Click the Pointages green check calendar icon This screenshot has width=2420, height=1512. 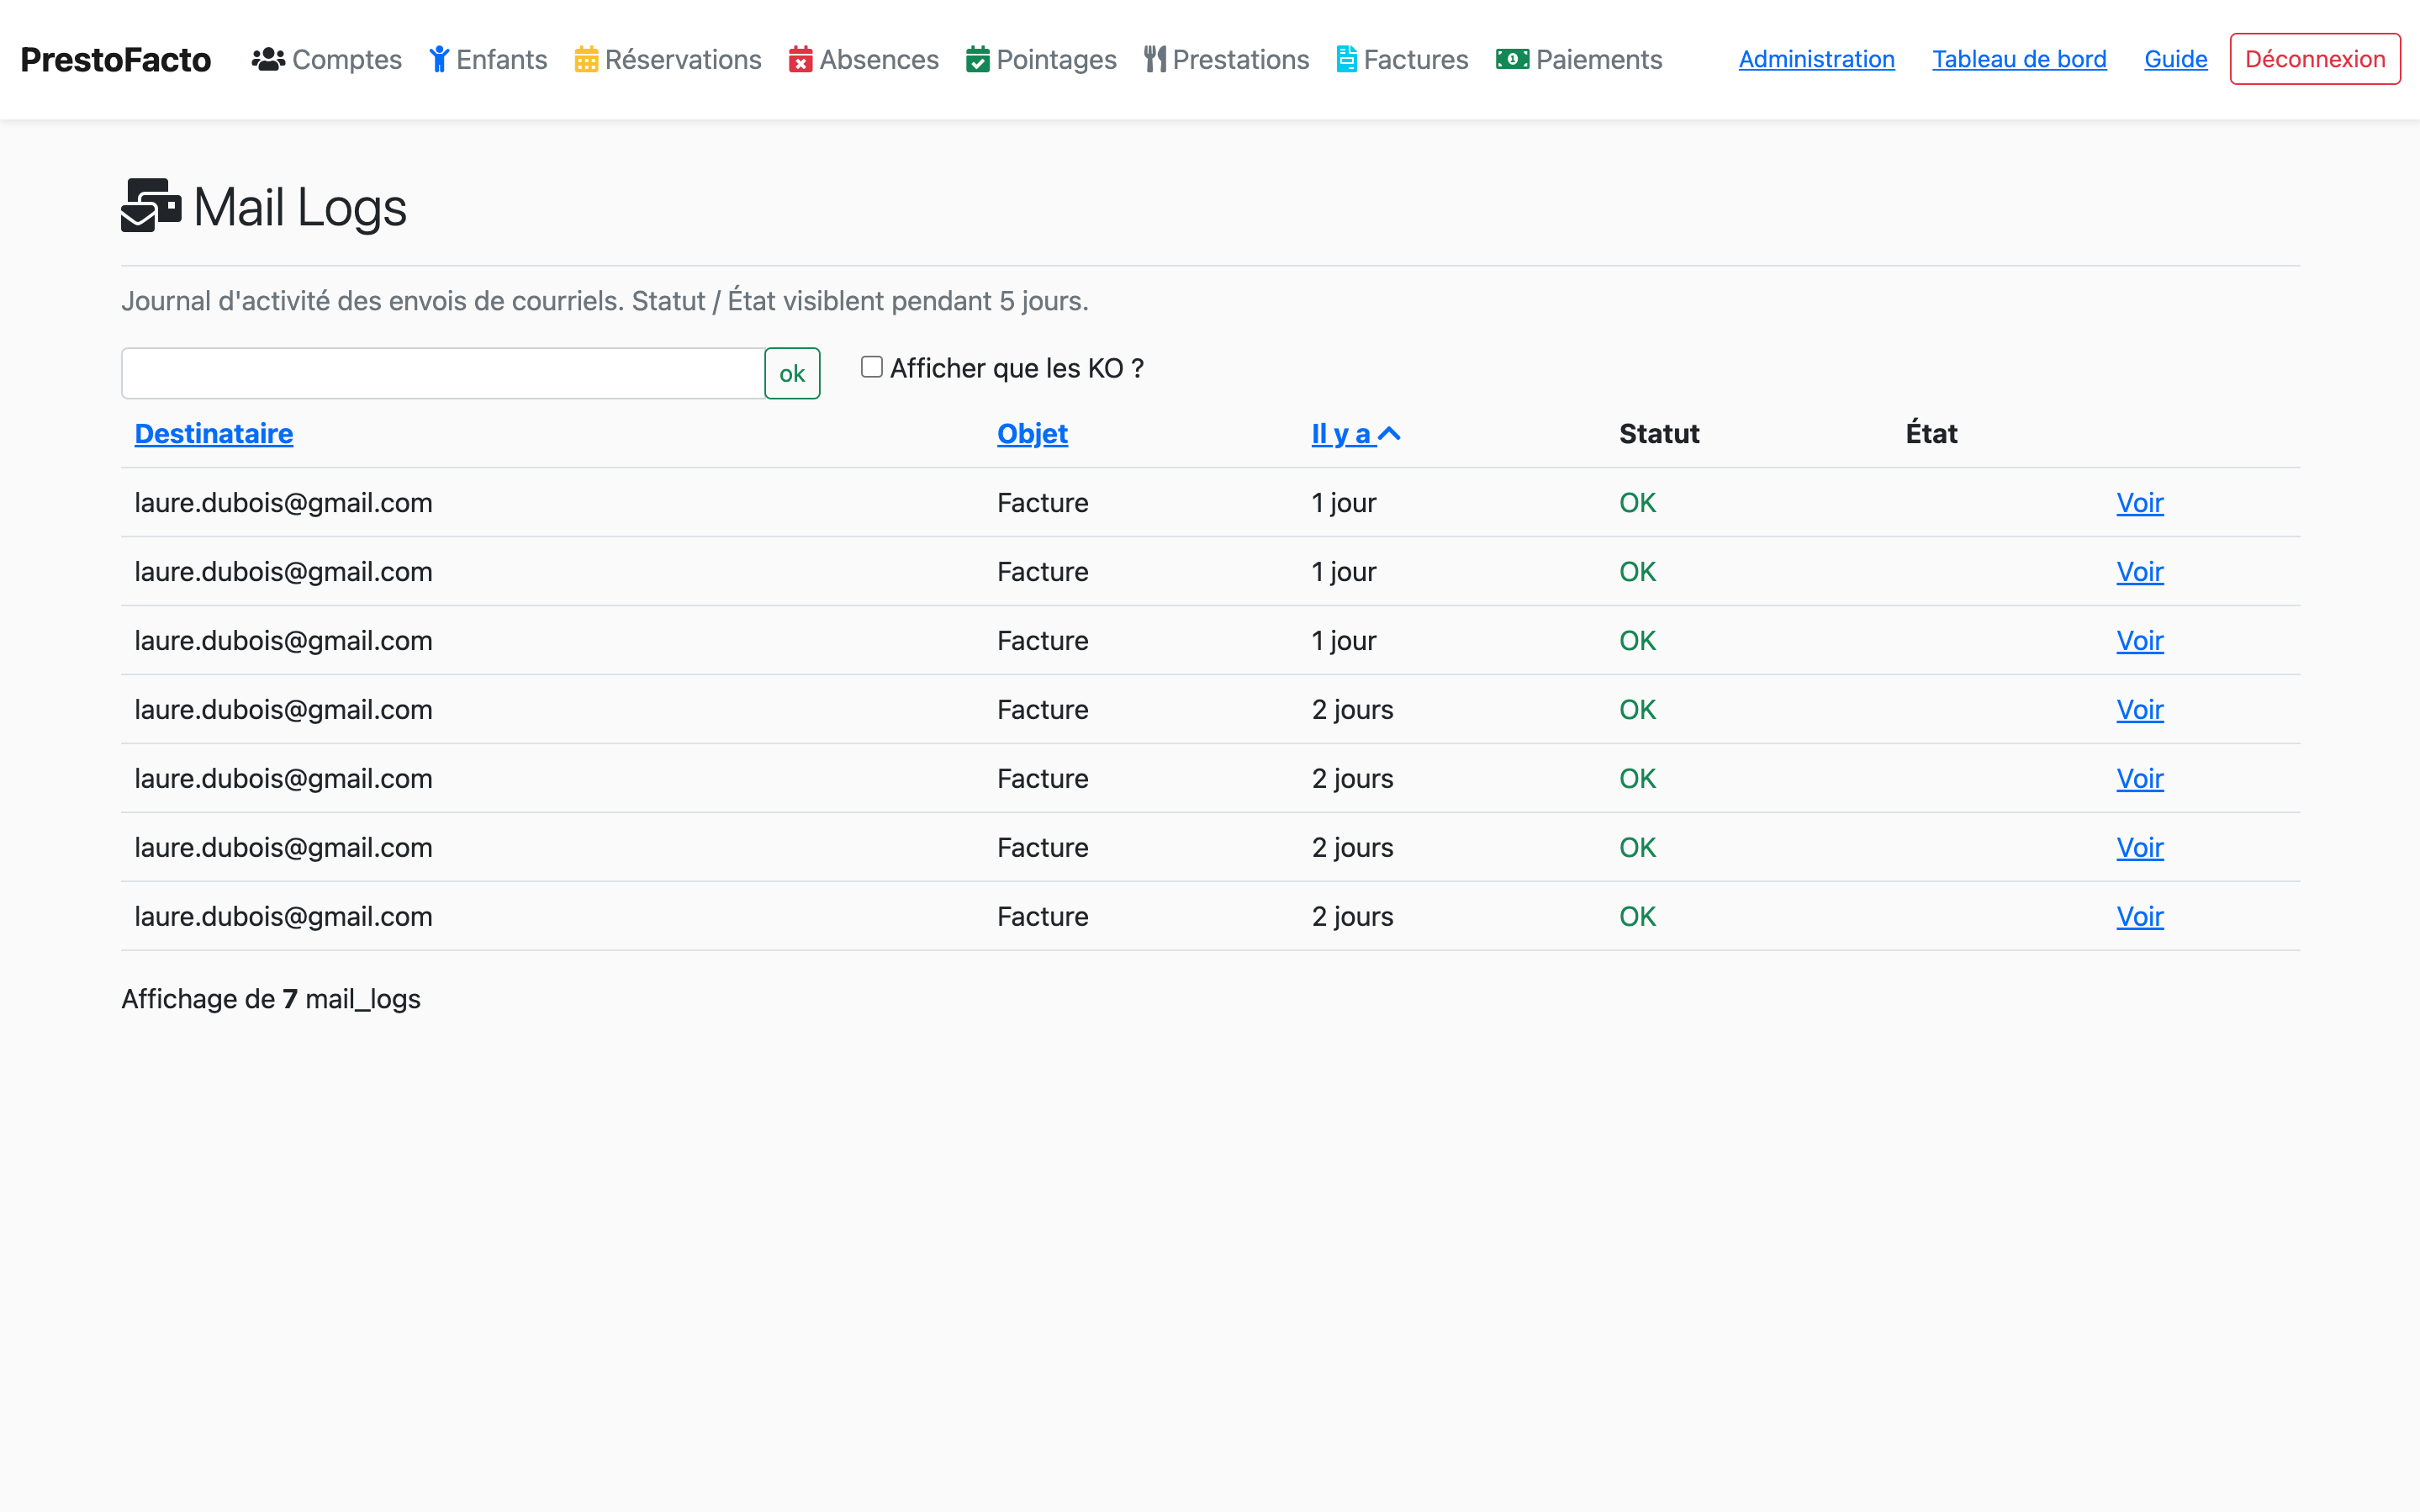tap(978, 60)
